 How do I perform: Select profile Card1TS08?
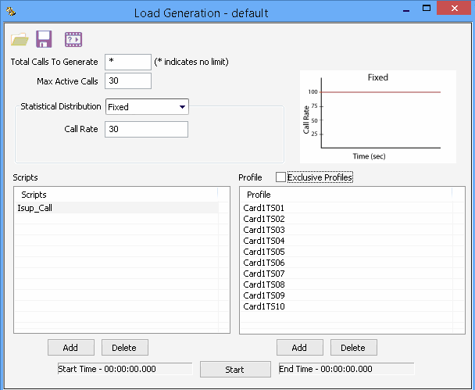point(348,284)
